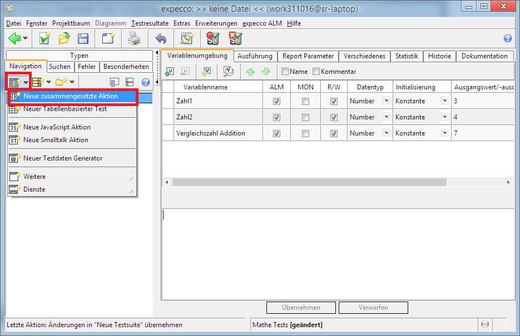Click the blue help question mark icon
This screenshot has width=520, height=336.
[507, 38]
